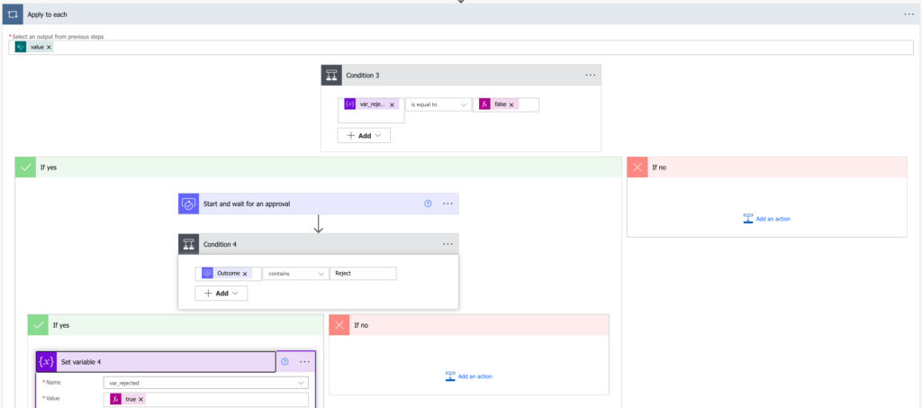Remove the value token from output field

[x=49, y=47]
